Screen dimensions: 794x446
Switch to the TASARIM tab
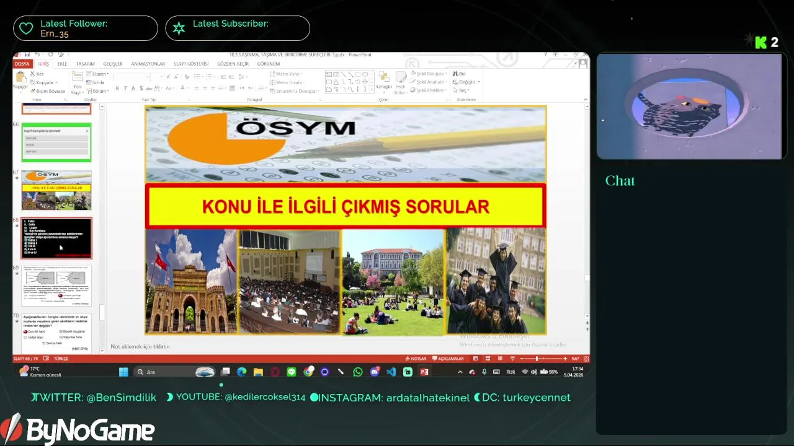click(x=85, y=64)
